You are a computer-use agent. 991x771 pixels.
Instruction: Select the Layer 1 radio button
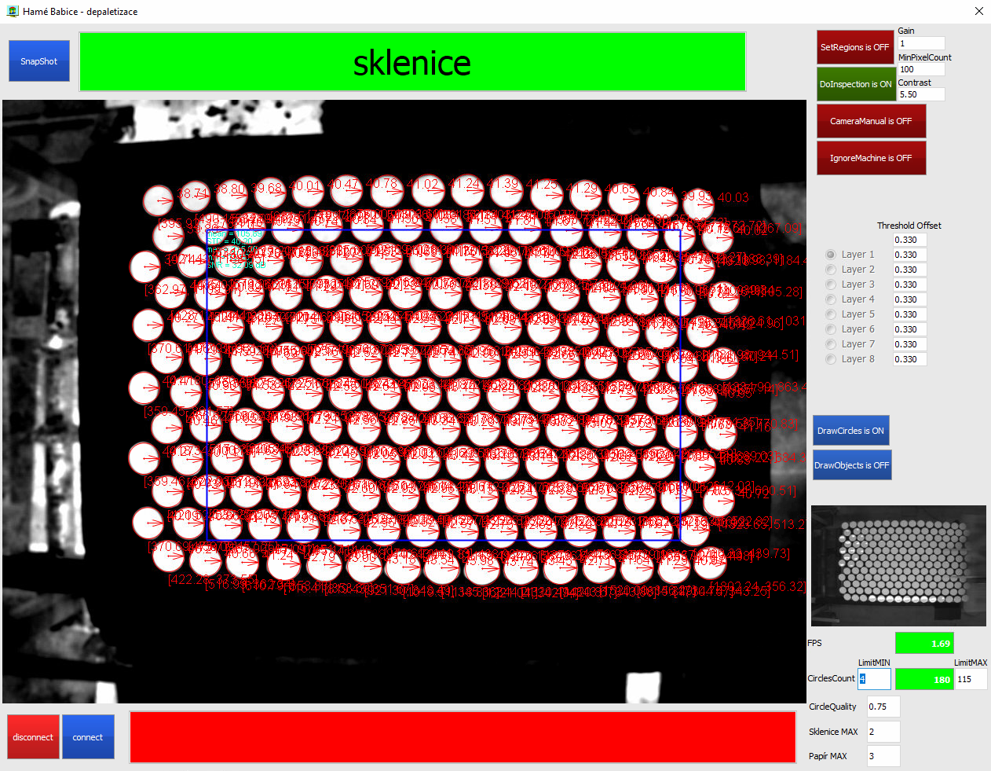[831, 255]
